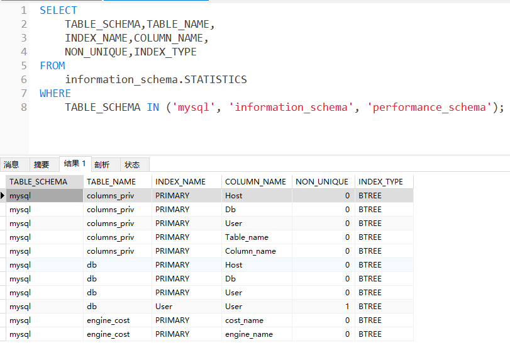Sort by the TABLE_SCHEMA column header
Screen dimensions: 510x345
[x=45, y=181]
